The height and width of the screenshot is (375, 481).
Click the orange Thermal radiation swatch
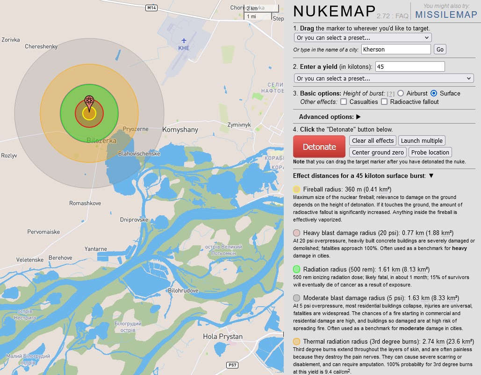pos(296,341)
